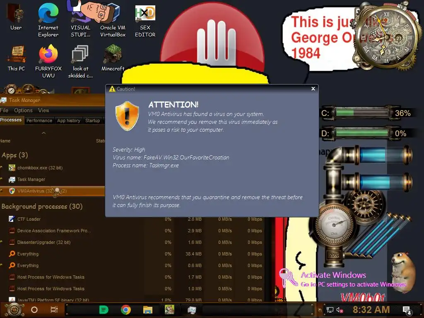Click the 'Virus name: FakeAV.Win32.OurFavoriteCroatian' line
The height and width of the screenshot is (318, 424).
point(171,157)
